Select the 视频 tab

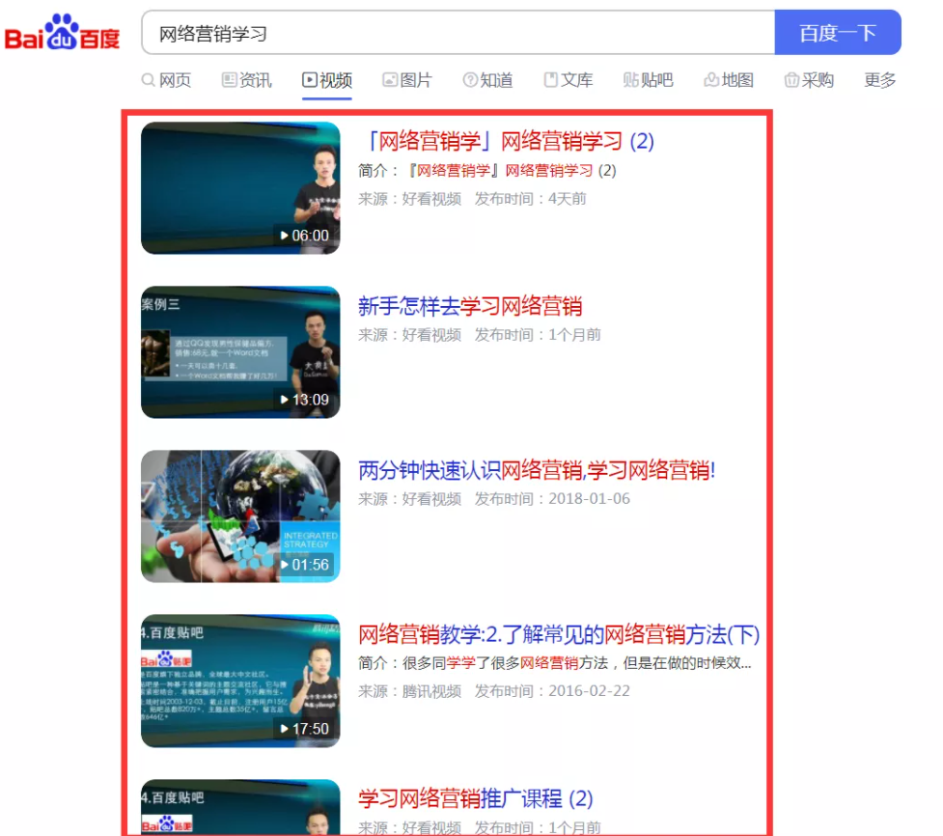(327, 80)
